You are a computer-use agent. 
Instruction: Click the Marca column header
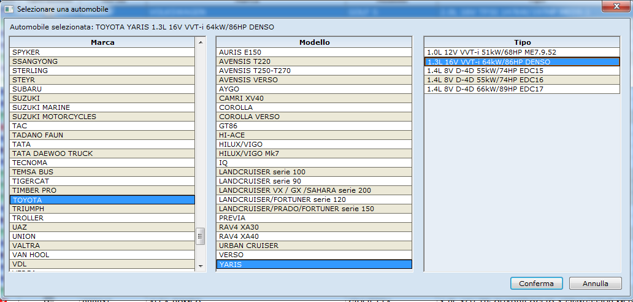(102, 42)
